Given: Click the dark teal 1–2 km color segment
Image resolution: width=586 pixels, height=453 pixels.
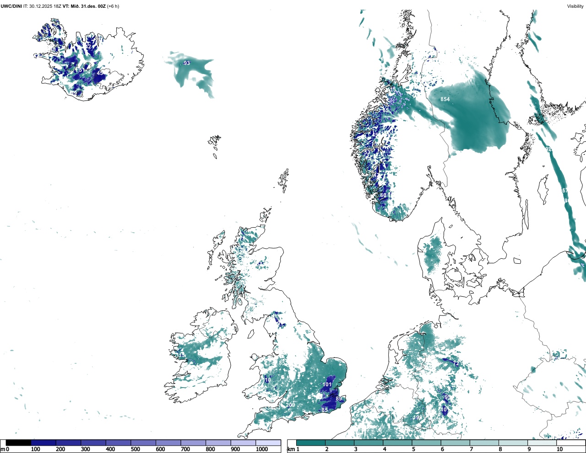Looking at the screenshot, I should [311, 442].
